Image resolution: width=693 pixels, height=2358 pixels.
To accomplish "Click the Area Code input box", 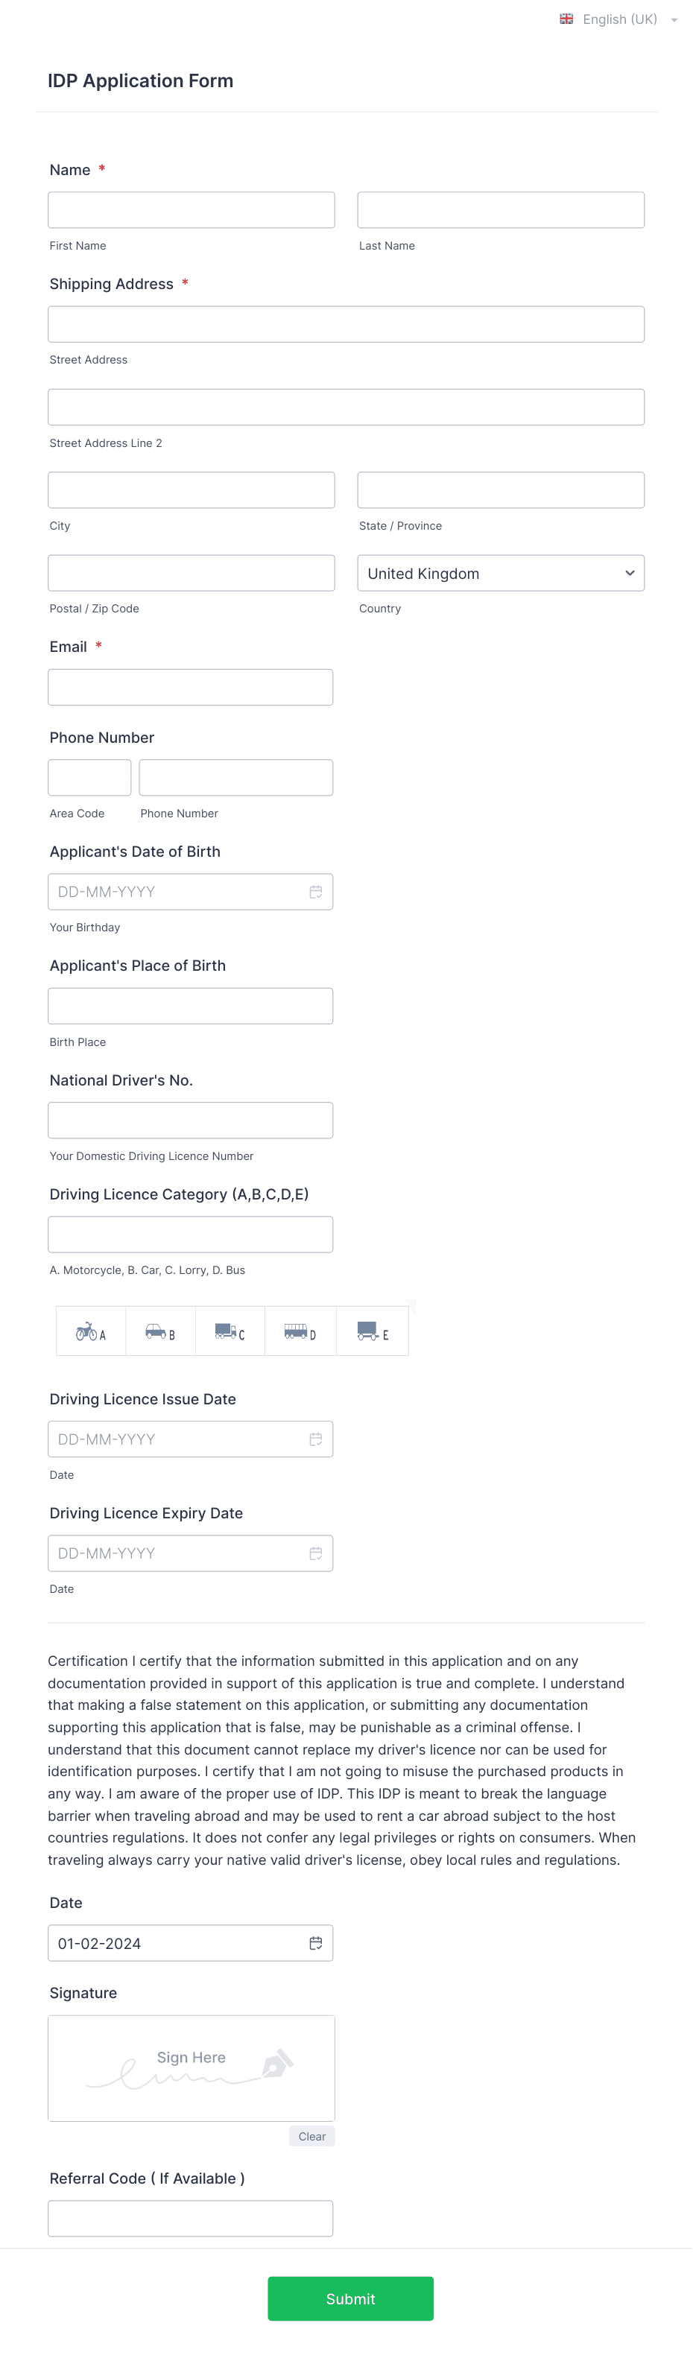I will tap(89, 778).
